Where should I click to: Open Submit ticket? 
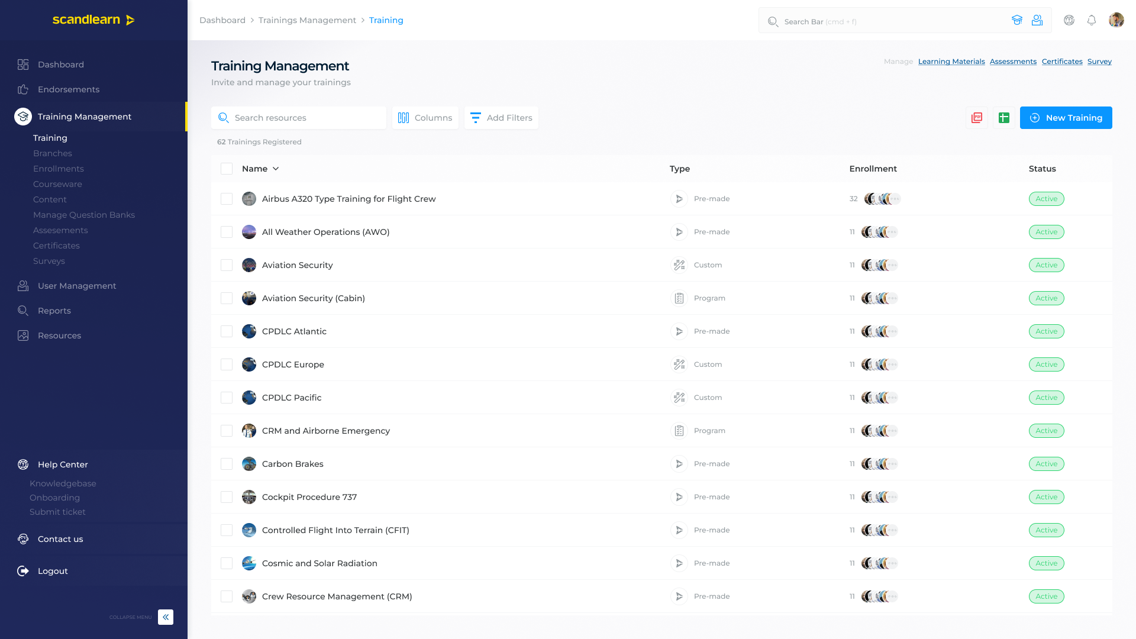coord(57,512)
